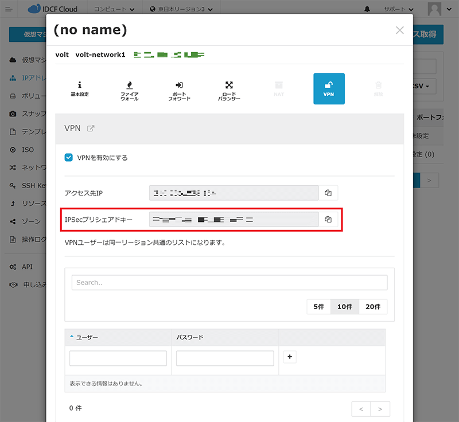Copy the アクセス先IP value
This screenshot has height=422, width=459.
coord(328,193)
